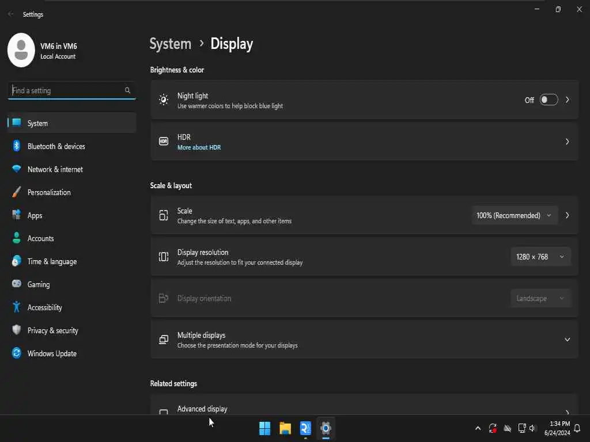Click the Night light sun icon

point(163,100)
